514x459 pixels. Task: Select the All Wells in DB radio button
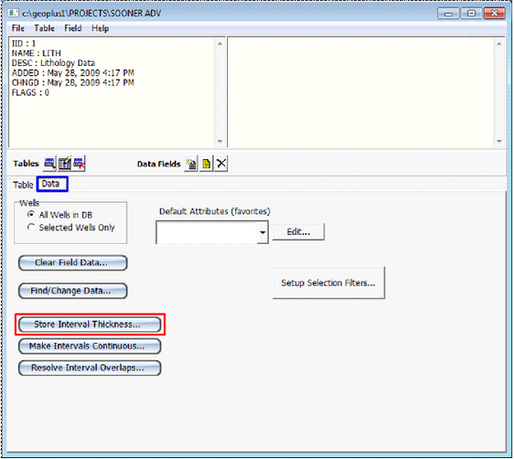tap(31, 215)
